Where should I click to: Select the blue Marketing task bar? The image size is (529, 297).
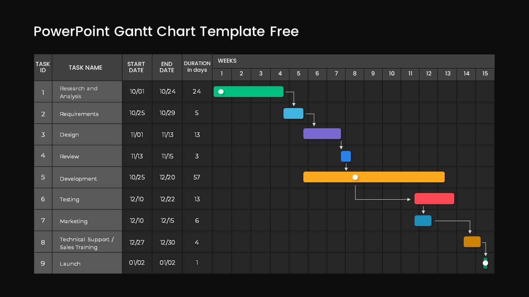(423, 221)
